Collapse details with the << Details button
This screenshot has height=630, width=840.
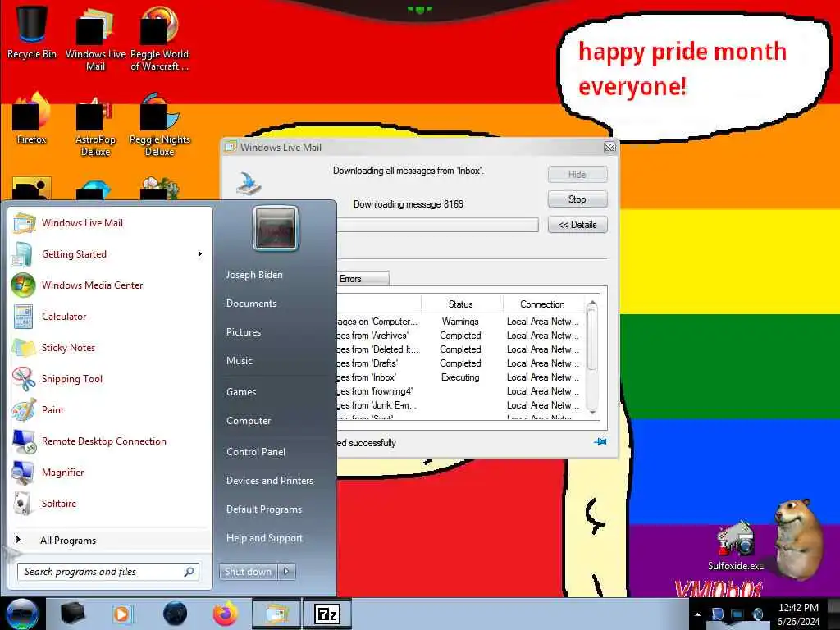click(x=577, y=225)
